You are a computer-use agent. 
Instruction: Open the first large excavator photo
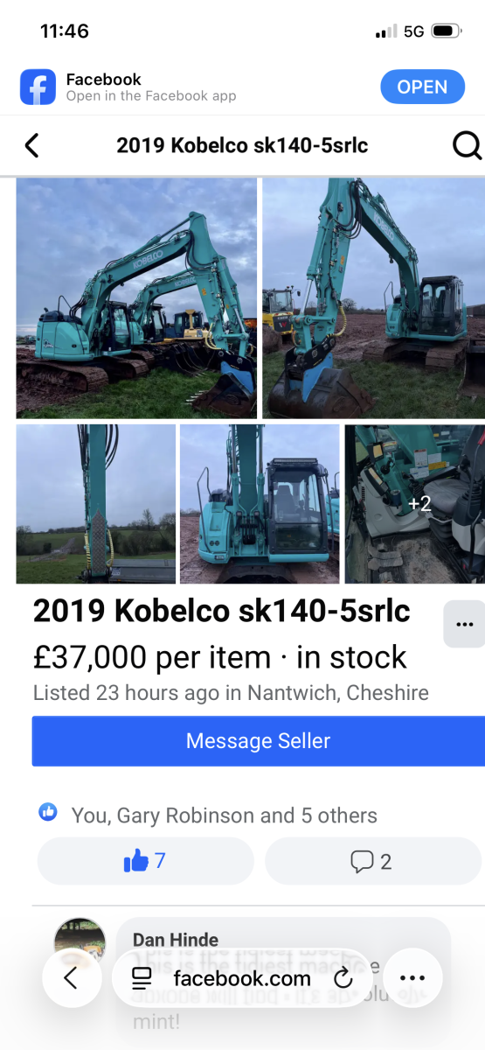tap(136, 298)
